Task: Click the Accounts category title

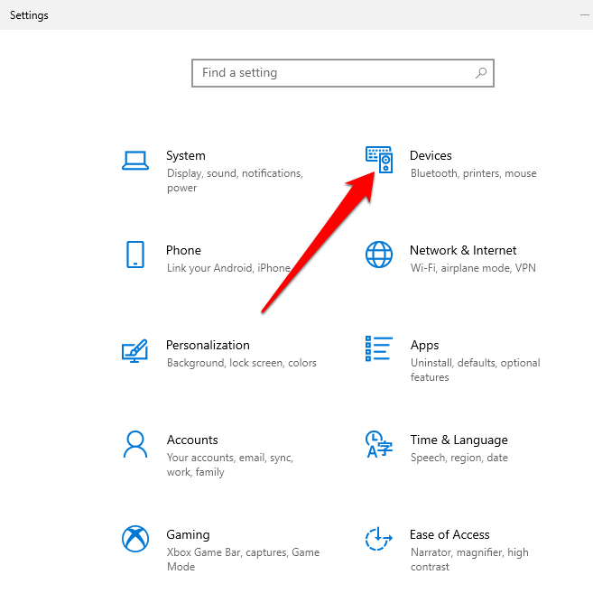Action: tap(192, 440)
